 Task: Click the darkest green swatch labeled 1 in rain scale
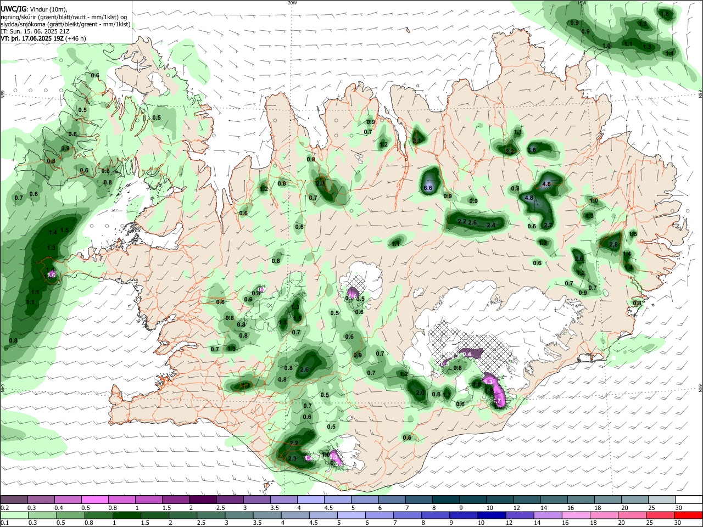click(126, 515)
